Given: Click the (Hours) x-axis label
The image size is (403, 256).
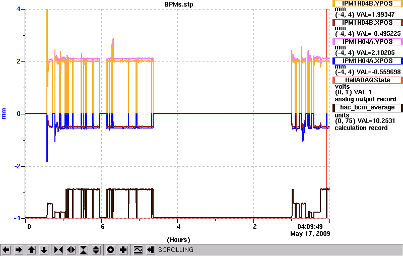Looking at the screenshot, I should (178, 240).
